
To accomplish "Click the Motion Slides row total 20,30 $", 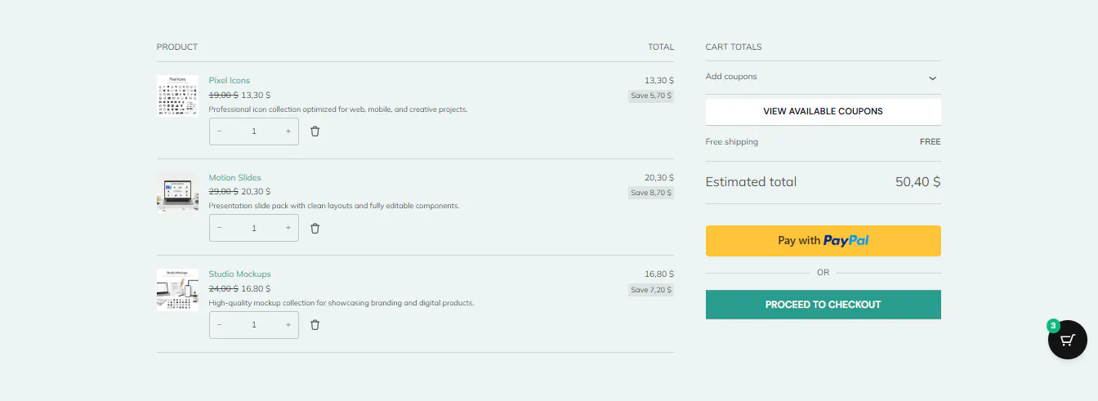I will click(659, 177).
